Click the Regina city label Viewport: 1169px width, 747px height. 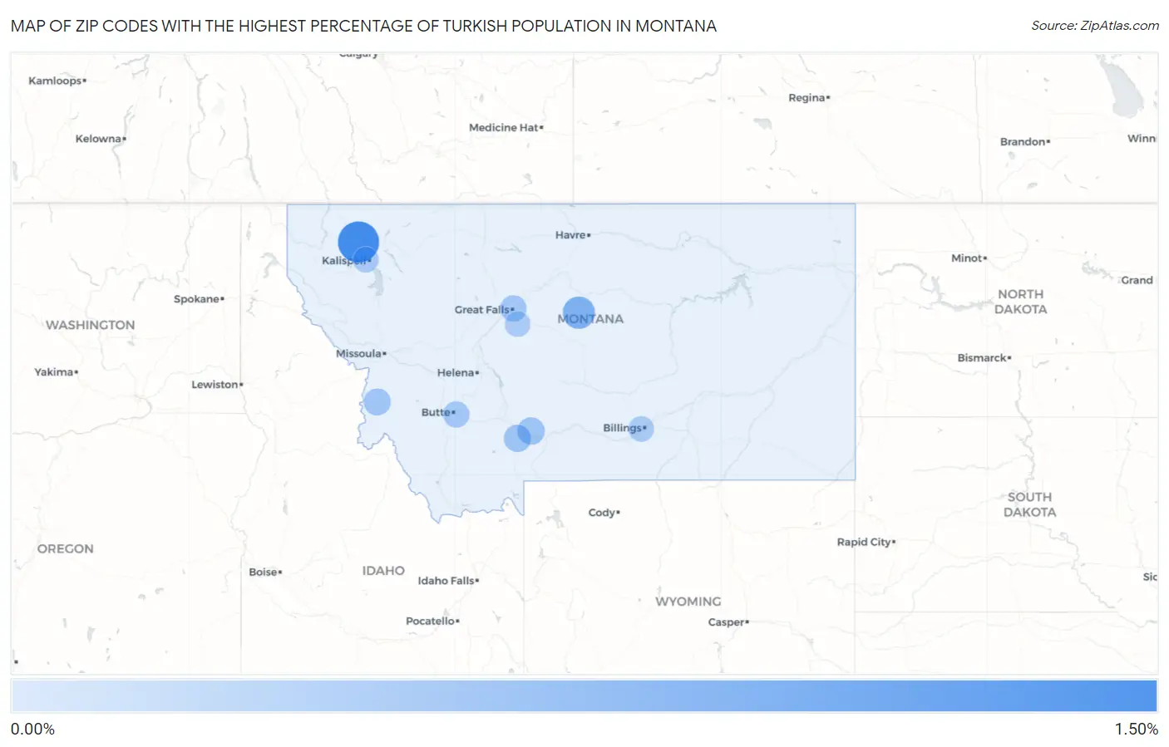click(x=809, y=98)
